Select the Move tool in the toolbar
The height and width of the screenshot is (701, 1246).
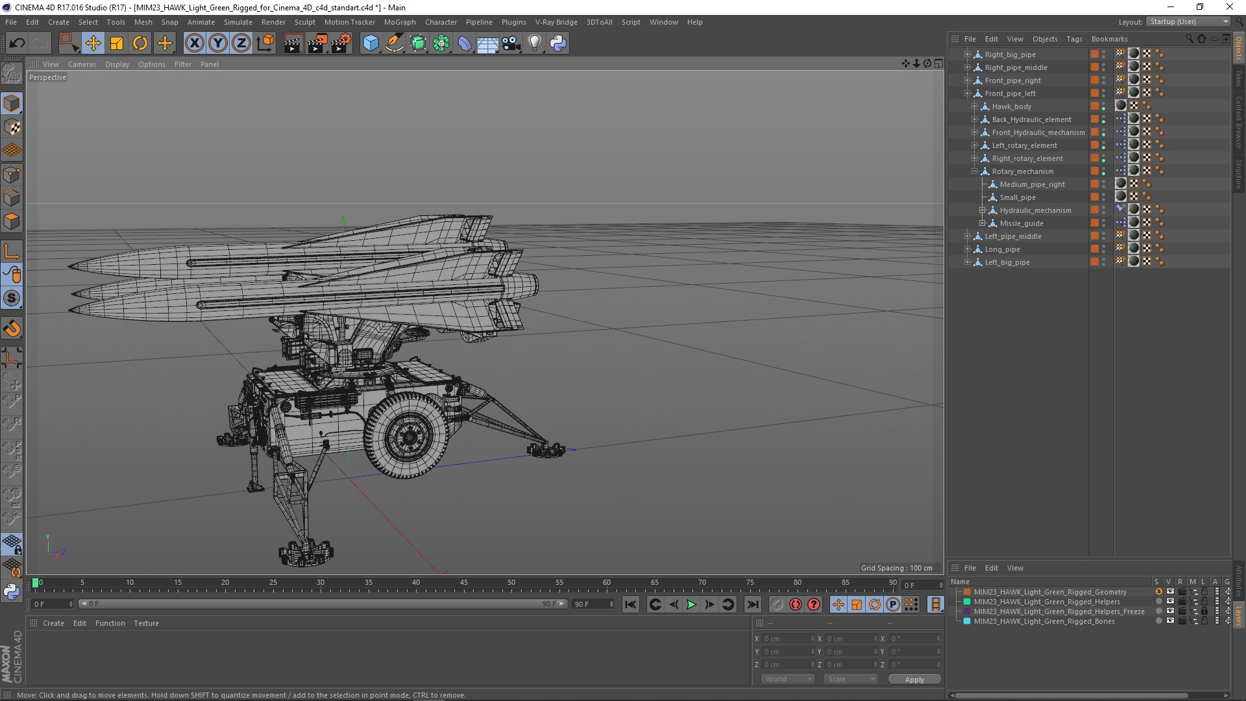[x=93, y=43]
